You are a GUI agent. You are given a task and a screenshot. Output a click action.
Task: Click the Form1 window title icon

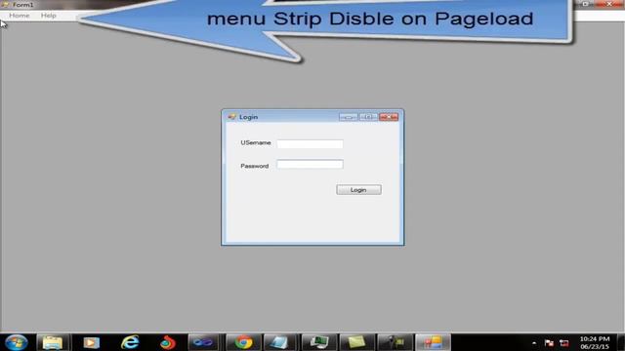click(x=5, y=4)
